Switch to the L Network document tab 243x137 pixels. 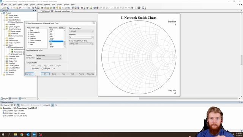tap(46, 11)
